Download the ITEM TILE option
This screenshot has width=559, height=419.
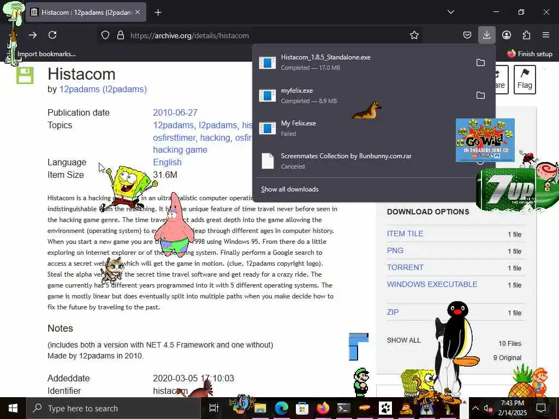pos(405,234)
